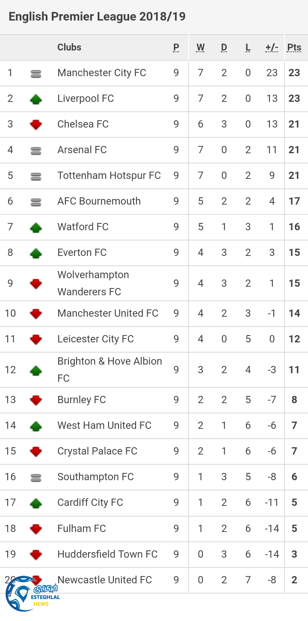The image size is (308, 621).
Task: Click Burnley FC's red down arrow icon
Action: pos(36,401)
